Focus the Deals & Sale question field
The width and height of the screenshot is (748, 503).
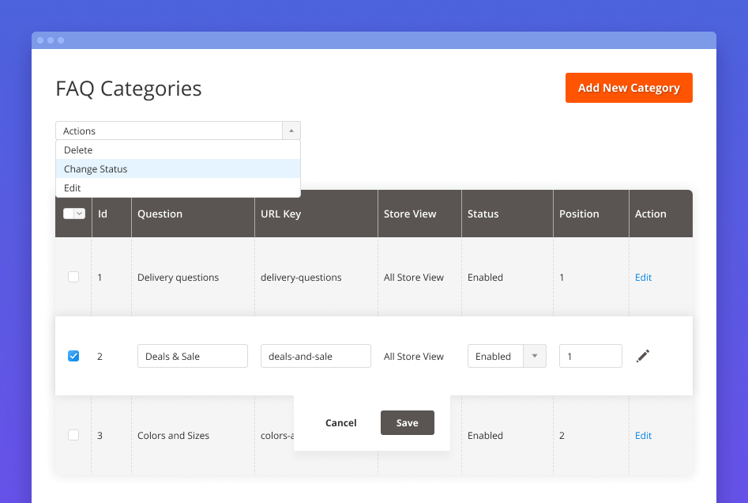(x=192, y=356)
